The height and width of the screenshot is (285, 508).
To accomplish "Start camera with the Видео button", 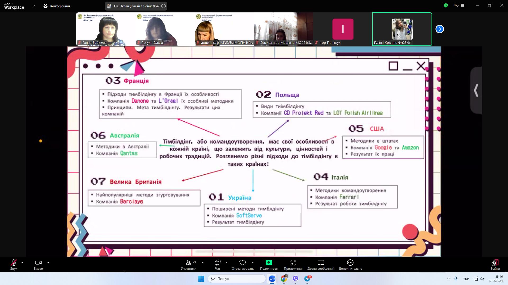I will coord(38,265).
